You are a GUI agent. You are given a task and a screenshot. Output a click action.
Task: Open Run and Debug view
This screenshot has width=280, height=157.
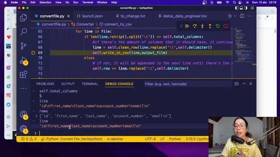[x=24, y=61]
